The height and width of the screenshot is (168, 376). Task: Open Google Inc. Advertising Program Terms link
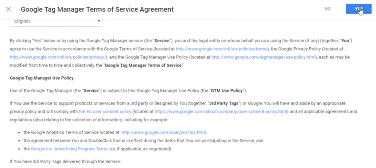pyautogui.click(x=69, y=149)
